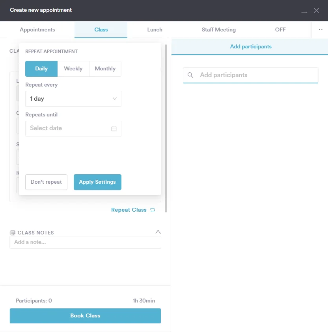This screenshot has height=332, width=328.
Task: Click the Don't repeat button
Action: [47, 182]
